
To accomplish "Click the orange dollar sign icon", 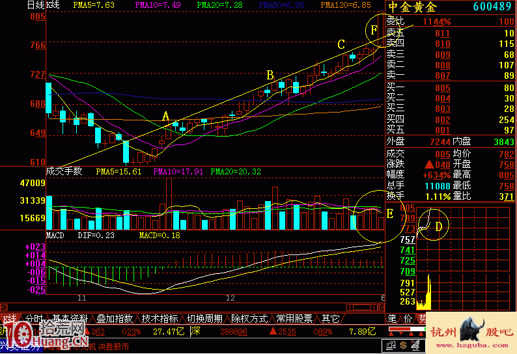I will coord(403,346).
